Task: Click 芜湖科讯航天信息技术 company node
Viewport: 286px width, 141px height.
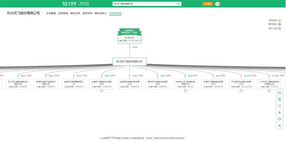Action: [x=46, y=84]
